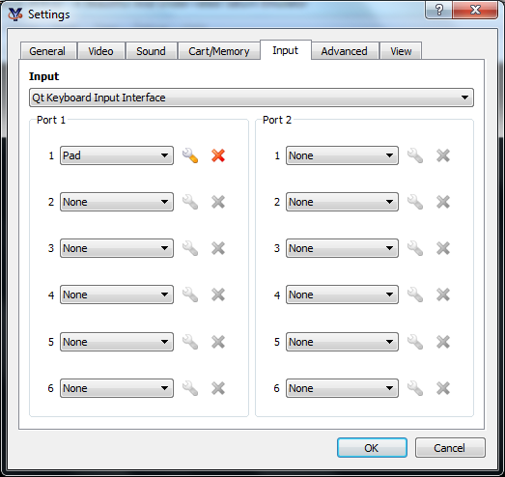Click the Yabause logo in title bar
The image size is (505, 477).
(15, 14)
